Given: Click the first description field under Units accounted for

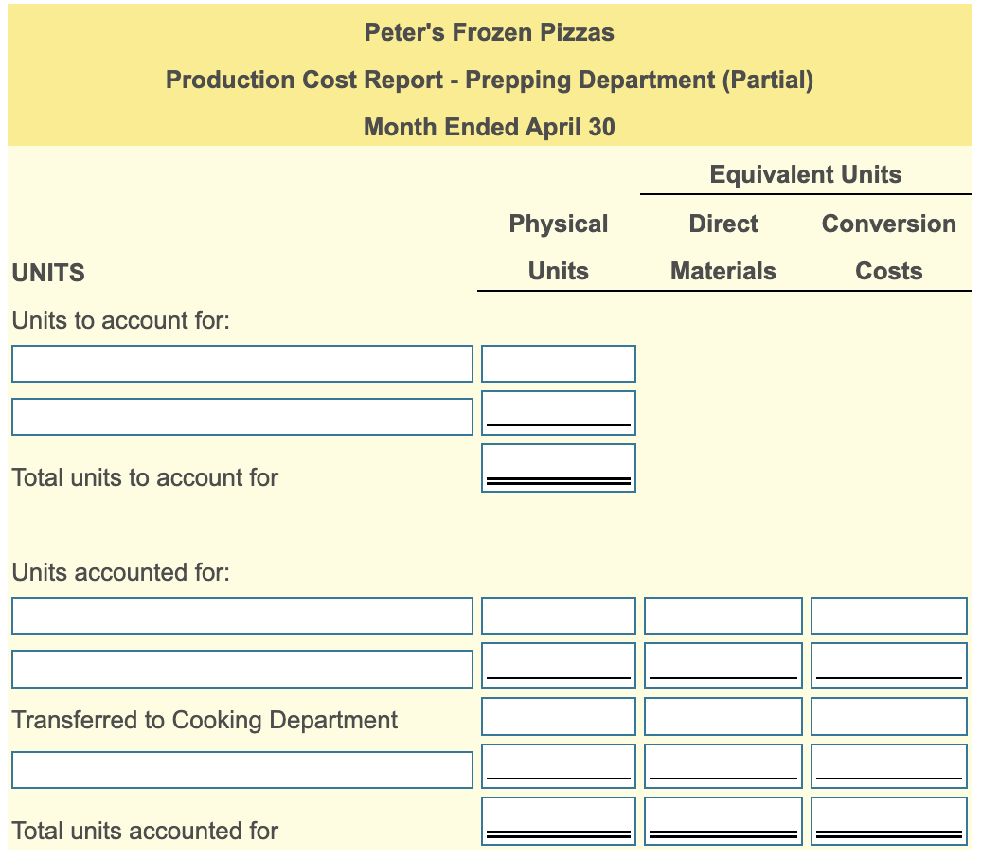Looking at the screenshot, I should click(241, 616).
